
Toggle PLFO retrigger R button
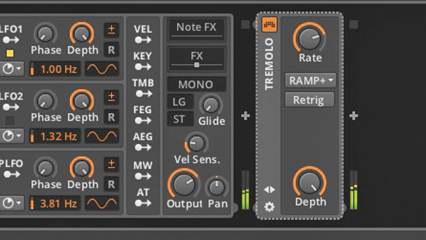click(111, 184)
